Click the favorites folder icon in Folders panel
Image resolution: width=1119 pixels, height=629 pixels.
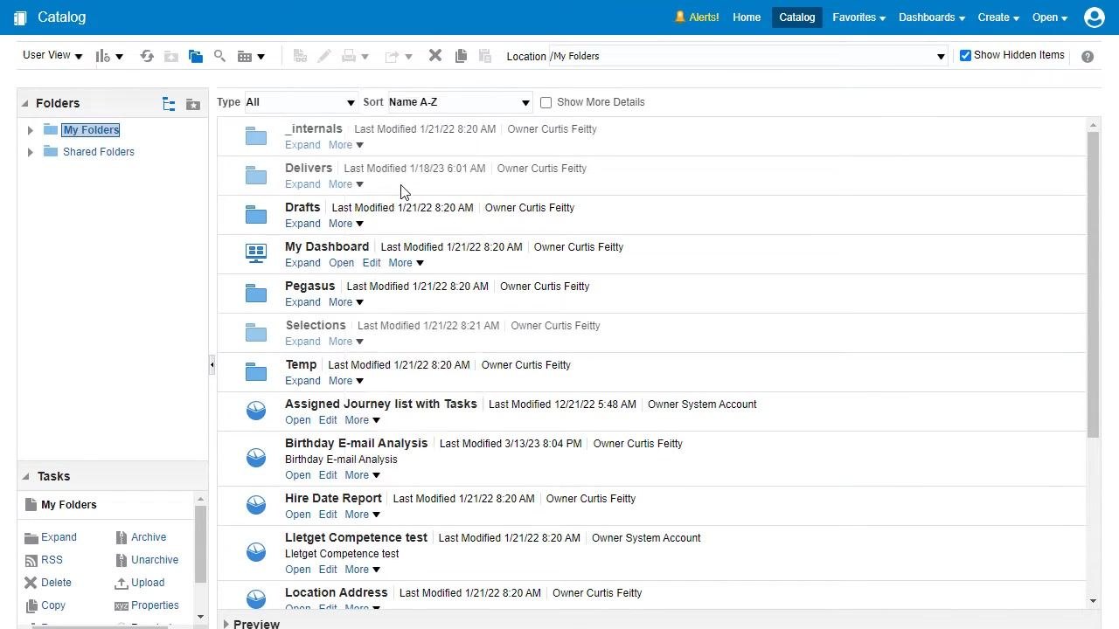coord(193,104)
